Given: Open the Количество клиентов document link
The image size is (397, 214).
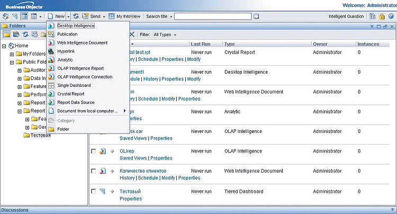Looking at the screenshot, I should click(143, 171).
